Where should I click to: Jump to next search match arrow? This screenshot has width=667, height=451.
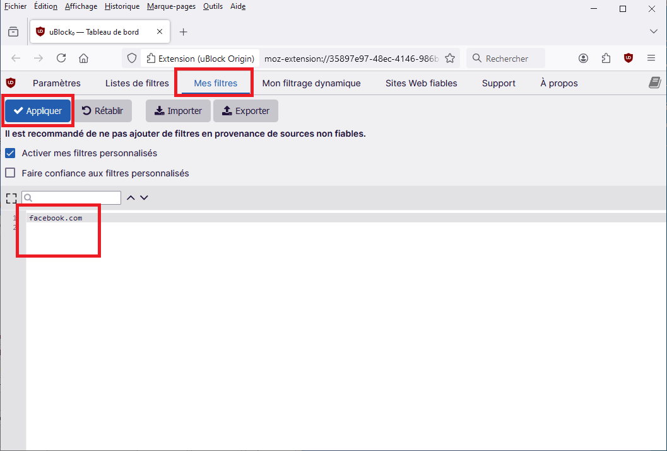[144, 198]
